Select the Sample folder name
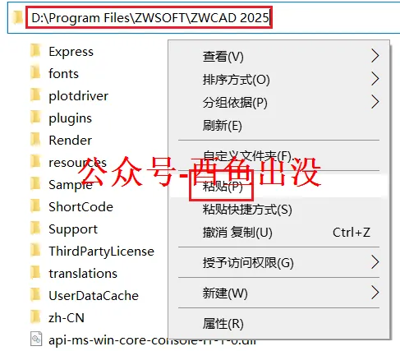This screenshot has width=400, height=351. click(71, 185)
